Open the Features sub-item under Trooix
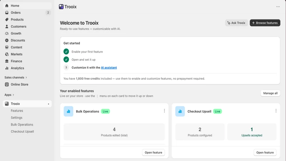Viewport: 286px width, 161px height. (17, 111)
